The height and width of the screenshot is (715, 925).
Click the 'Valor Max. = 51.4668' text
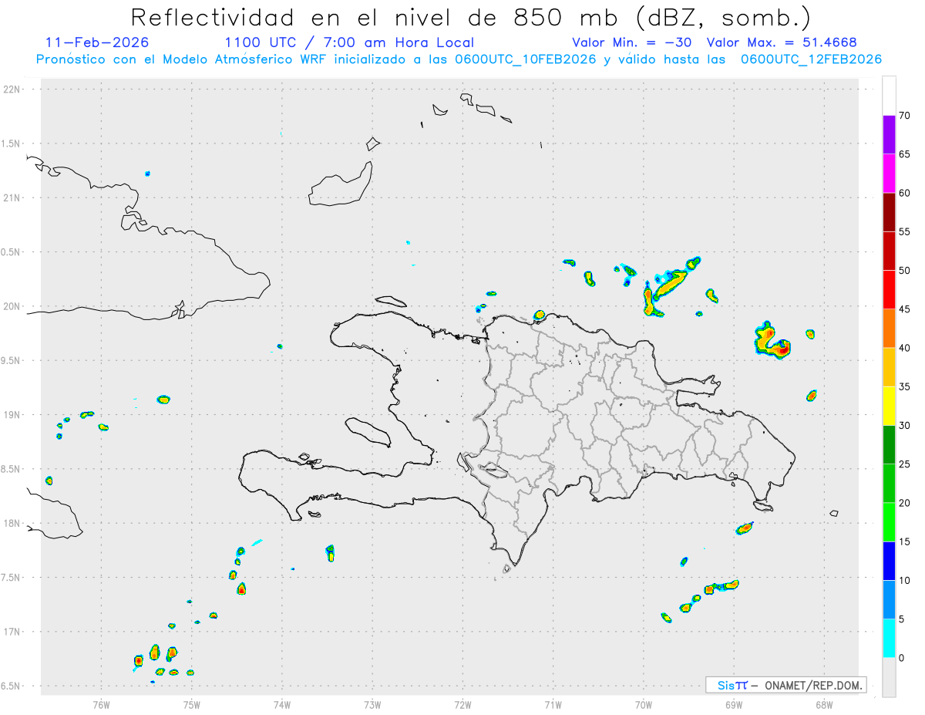pyautogui.click(x=782, y=42)
